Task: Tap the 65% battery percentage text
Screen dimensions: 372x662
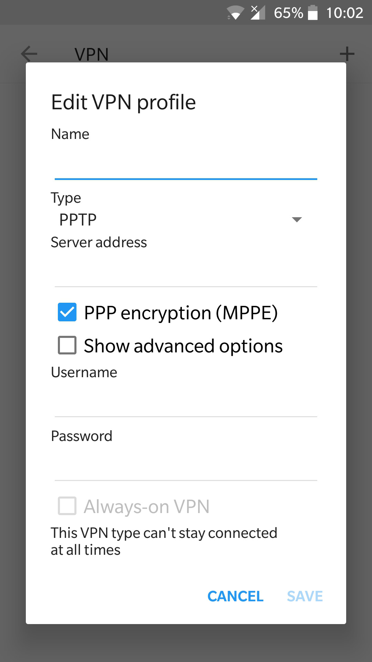Action: pos(288,13)
